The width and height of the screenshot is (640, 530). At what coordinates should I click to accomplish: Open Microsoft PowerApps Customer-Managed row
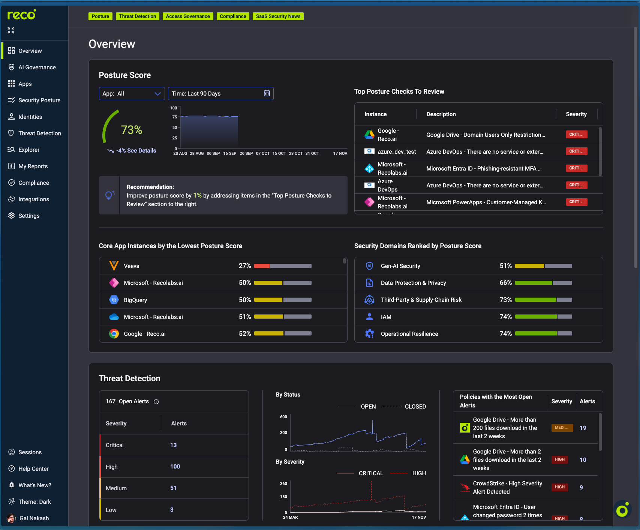pos(476,202)
